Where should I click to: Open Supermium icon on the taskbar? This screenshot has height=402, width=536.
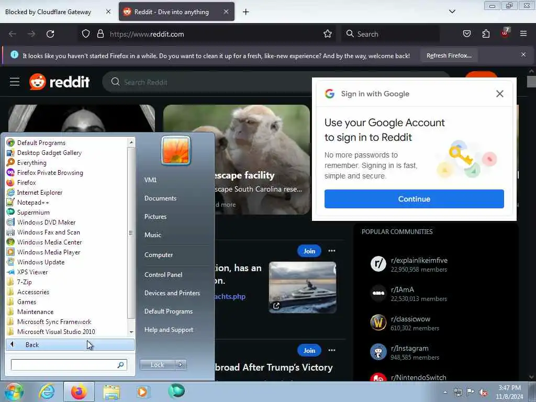176,391
